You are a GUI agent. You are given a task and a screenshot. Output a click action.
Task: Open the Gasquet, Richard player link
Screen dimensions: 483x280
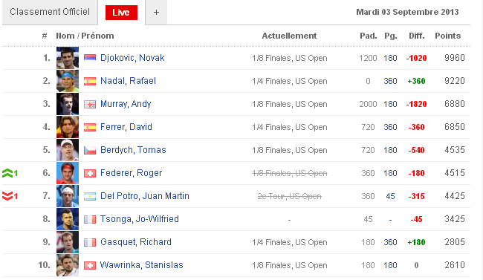[x=136, y=242]
